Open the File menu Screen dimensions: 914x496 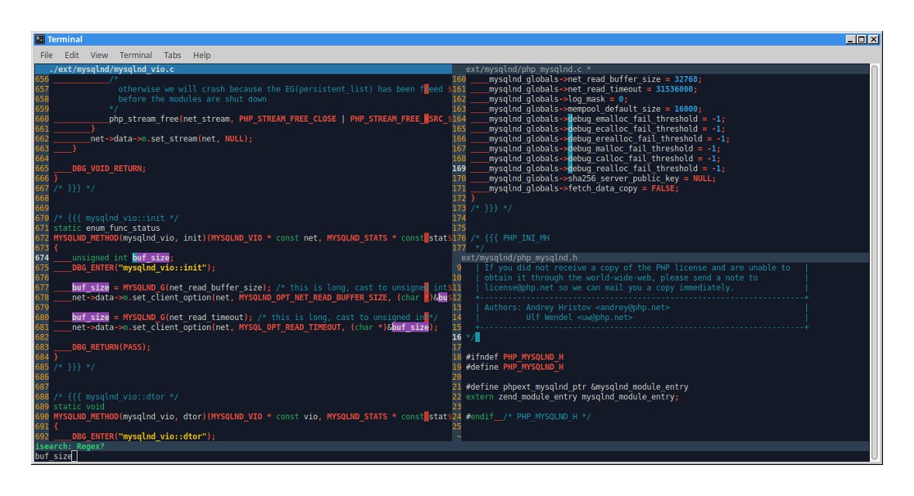coord(46,55)
